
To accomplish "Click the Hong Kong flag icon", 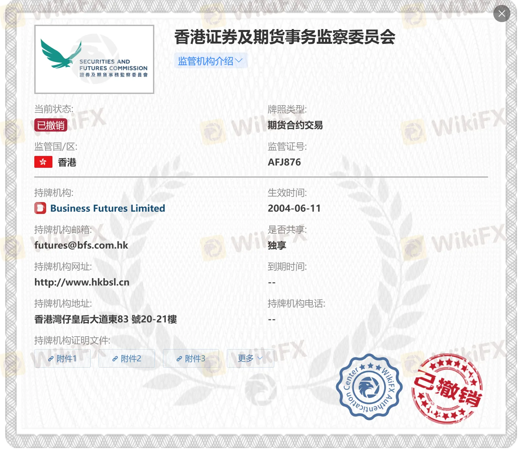I will tap(43, 162).
